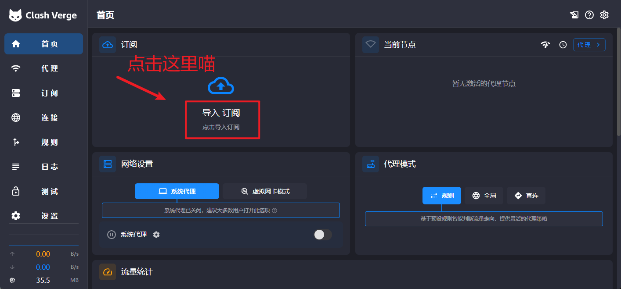Click help icon in the system proxy notice

coord(274,211)
